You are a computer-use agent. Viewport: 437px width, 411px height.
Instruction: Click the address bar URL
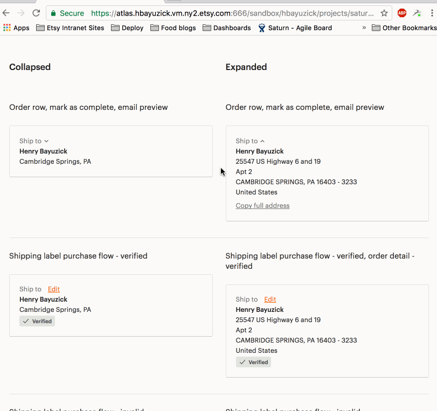tap(232, 13)
